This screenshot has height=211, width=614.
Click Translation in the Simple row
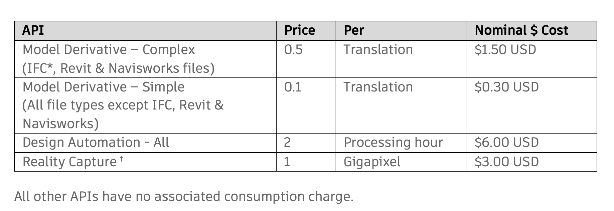(x=378, y=87)
